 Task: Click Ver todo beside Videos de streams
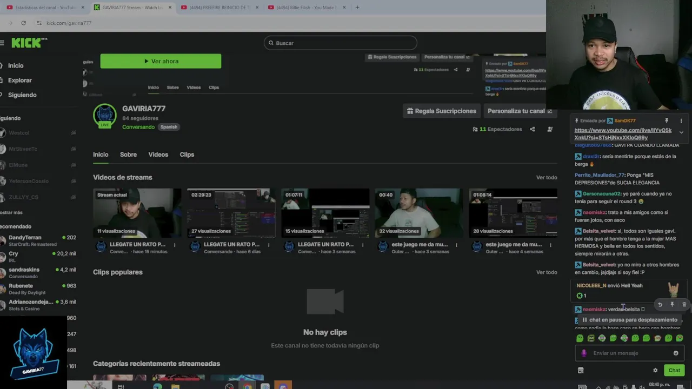pos(547,177)
